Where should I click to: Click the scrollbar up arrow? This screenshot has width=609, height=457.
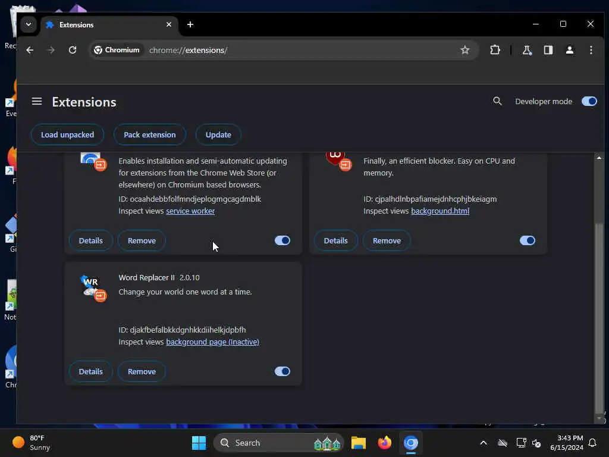pos(599,158)
